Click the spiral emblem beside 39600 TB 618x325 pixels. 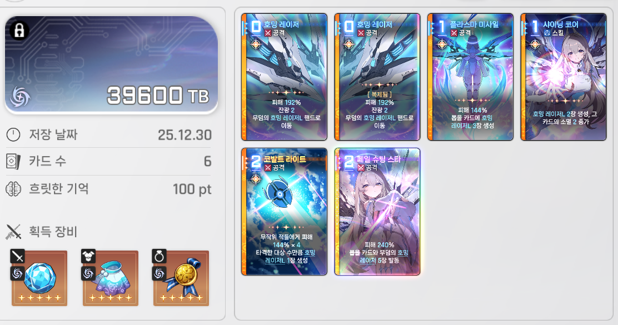point(19,97)
